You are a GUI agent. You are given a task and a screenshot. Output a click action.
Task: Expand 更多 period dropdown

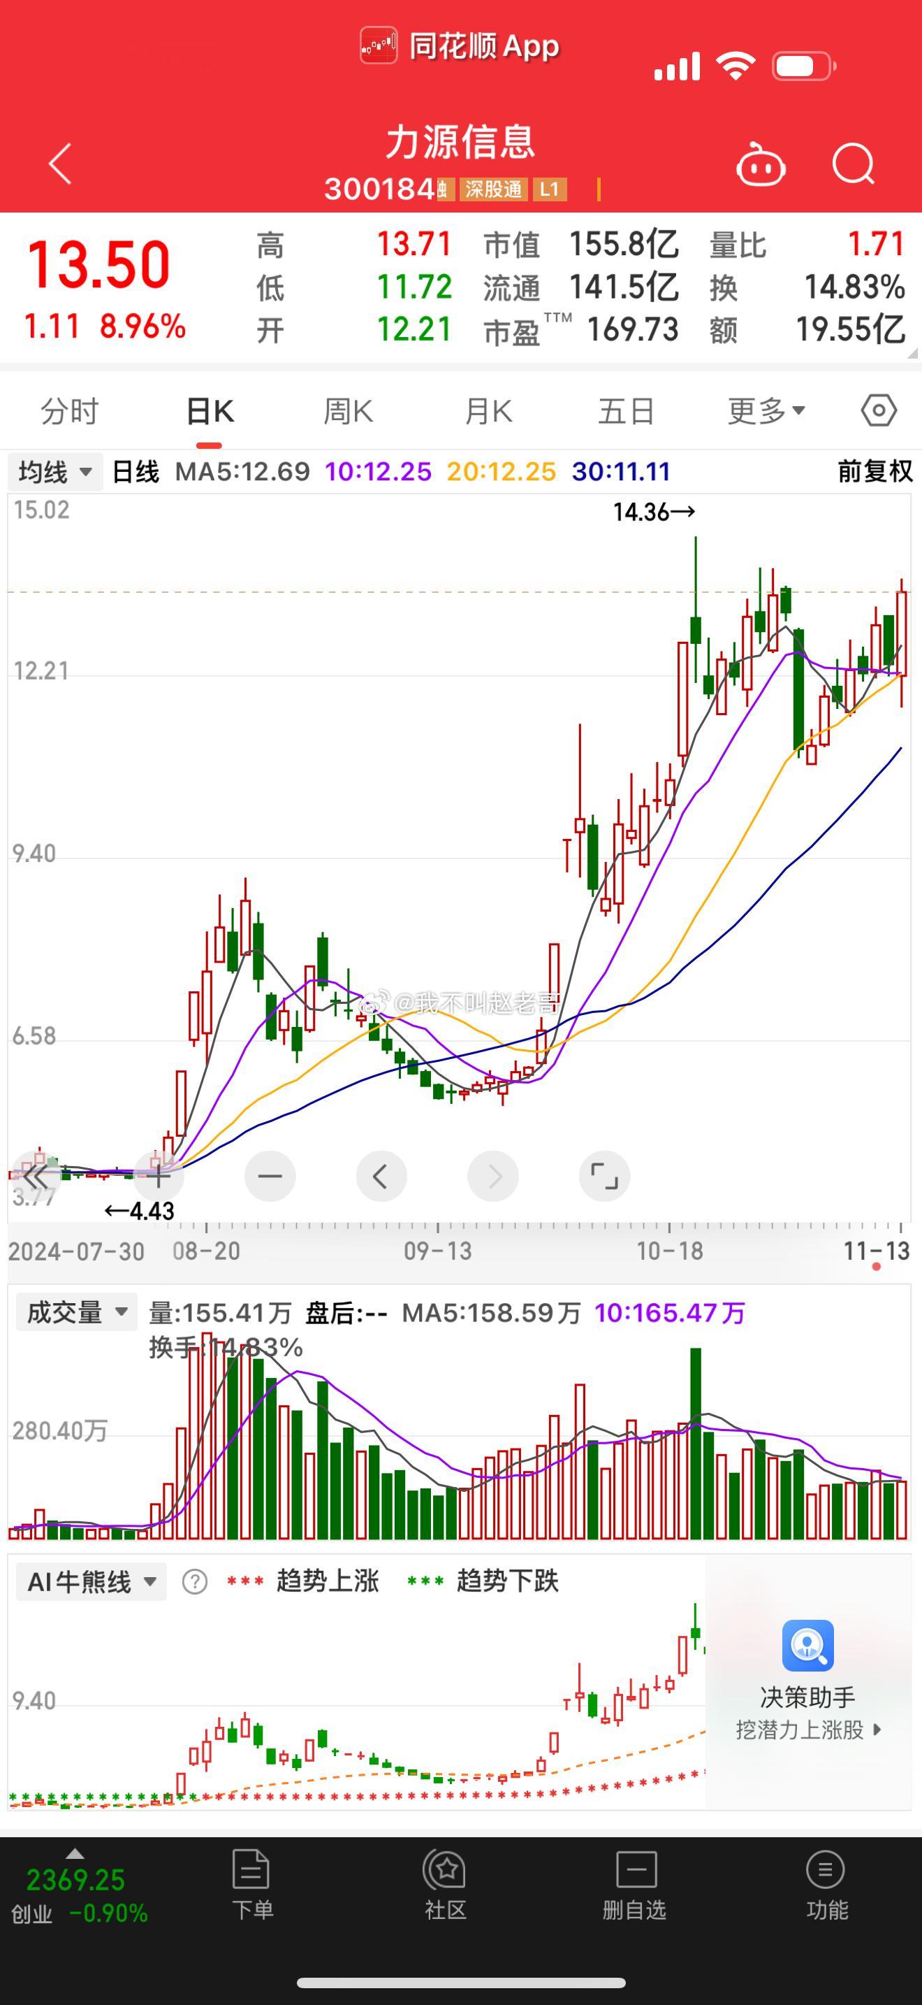(x=766, y=411)
